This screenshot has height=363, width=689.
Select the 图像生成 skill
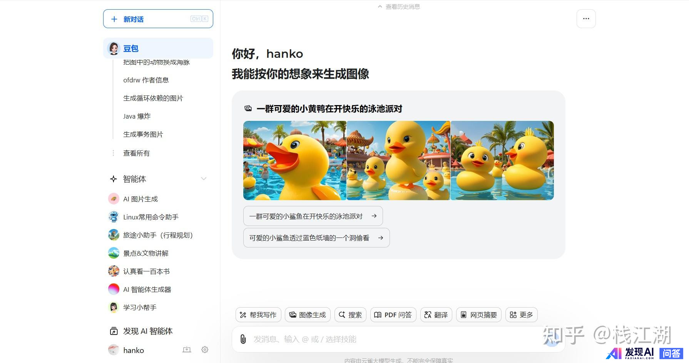pyautogui.click(x=308, y=315)
